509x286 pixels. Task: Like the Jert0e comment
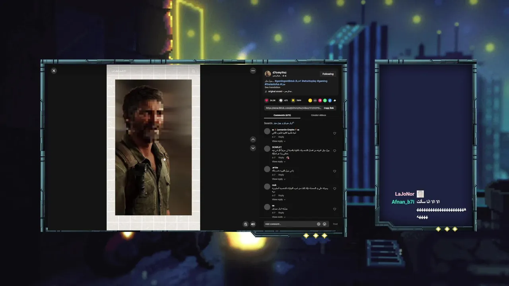tap(334, 171)
